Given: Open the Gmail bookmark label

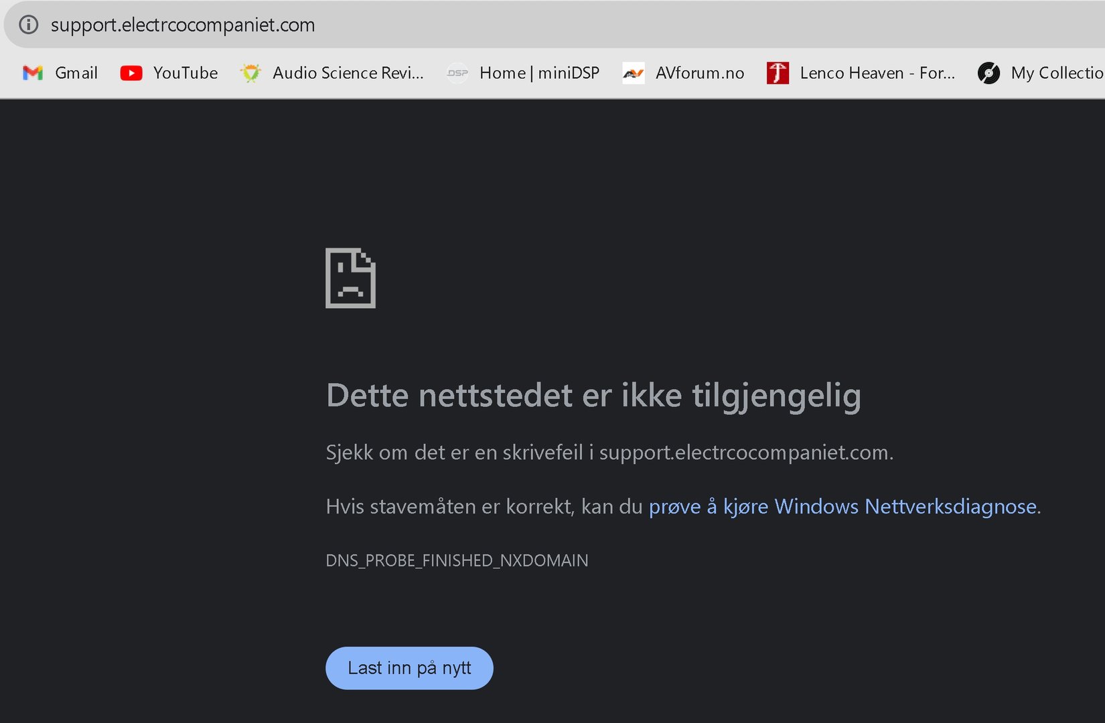Looking at the screenshot, I should point(76,73).
